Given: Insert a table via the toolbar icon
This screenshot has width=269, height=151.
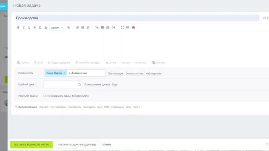Looking at the screenshot, I should 108,28.
